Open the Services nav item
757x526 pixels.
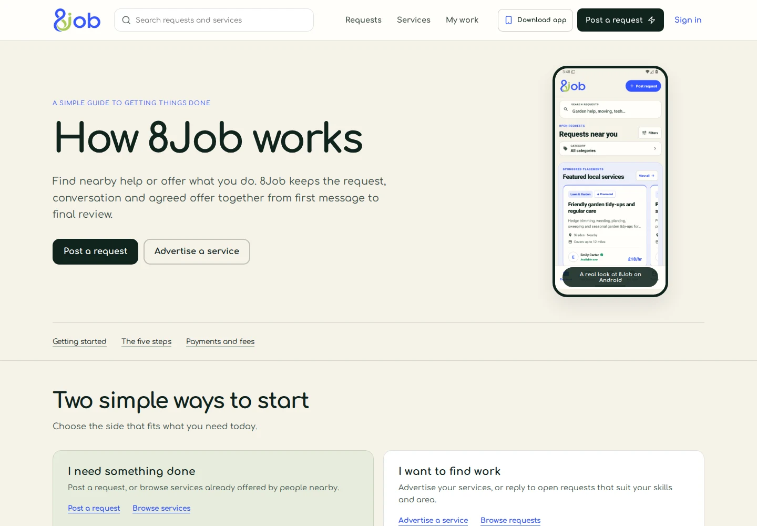click(414, 20)
